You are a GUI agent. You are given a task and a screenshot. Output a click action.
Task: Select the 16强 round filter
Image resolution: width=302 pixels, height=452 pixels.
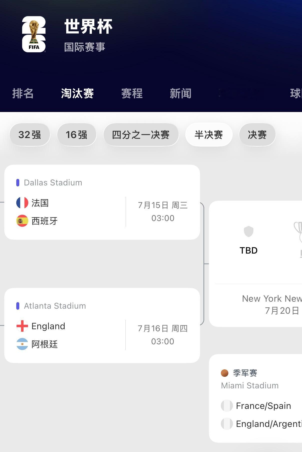pyautogui.click(x=77, y=135)
